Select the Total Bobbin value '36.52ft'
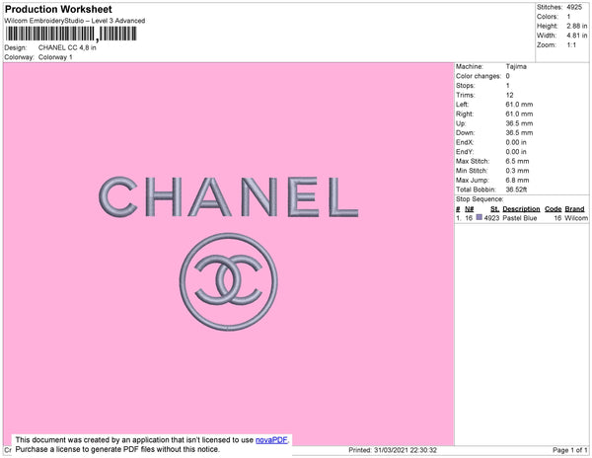592x458 pixels. 516,190
